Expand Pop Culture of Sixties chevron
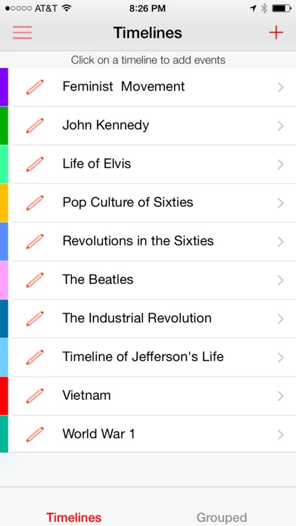This screenshot has height=526, width=296. tap(281, 203)
